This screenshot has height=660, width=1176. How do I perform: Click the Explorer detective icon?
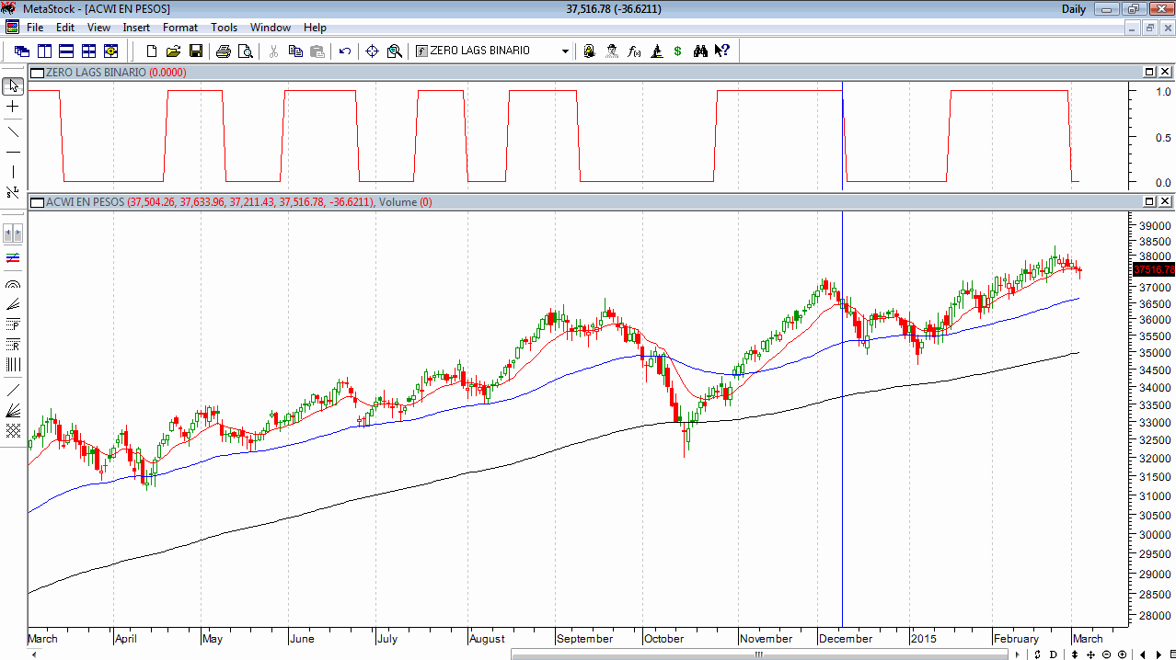pos(612,51)
